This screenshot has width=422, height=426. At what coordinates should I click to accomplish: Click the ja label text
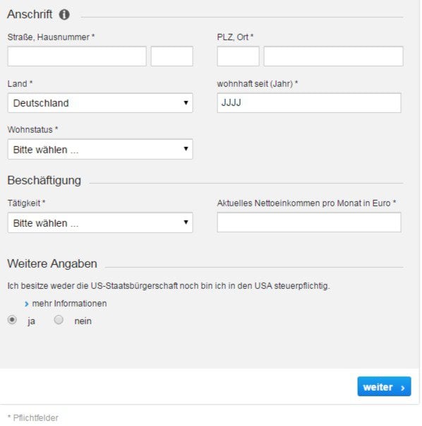[32, 321]
